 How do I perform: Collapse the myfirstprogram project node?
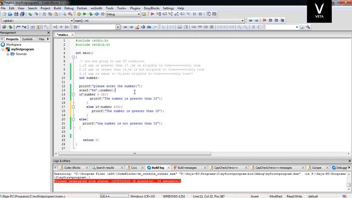[3, 50]
